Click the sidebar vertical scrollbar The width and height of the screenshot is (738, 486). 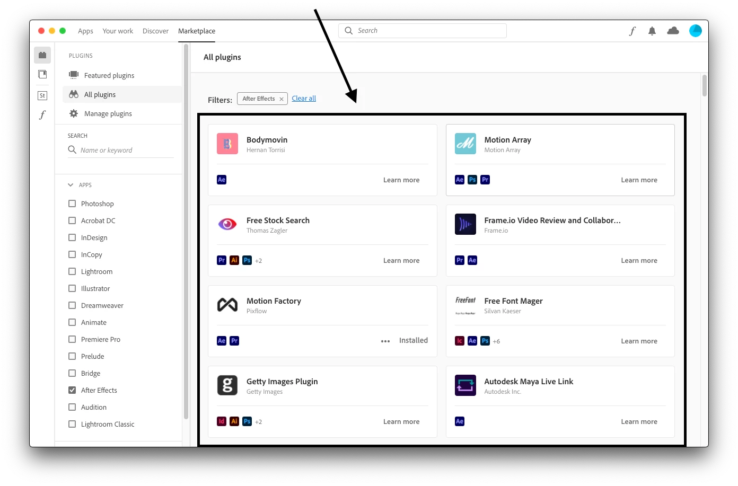186,232
